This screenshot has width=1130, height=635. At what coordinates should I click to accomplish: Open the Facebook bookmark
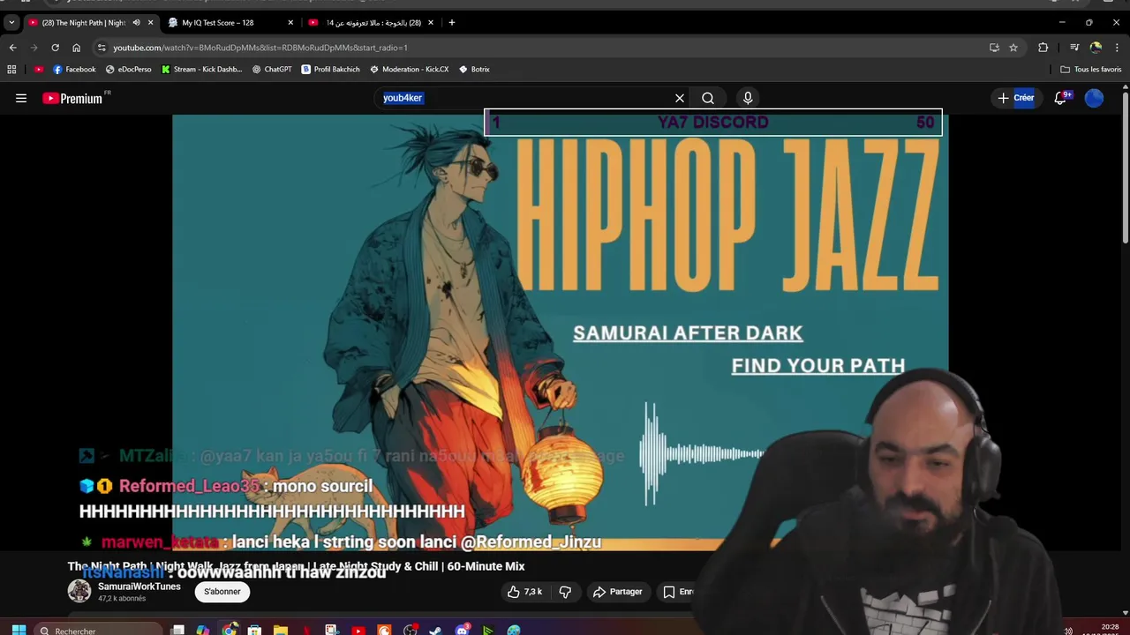pyautogui.click(x=74, y=69)
